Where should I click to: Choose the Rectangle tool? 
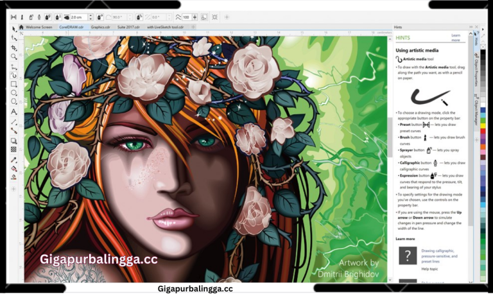coord(13,84)
